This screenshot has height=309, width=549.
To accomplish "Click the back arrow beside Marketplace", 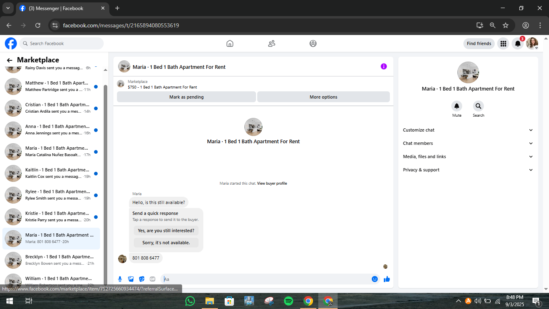I will pos(10,60).
